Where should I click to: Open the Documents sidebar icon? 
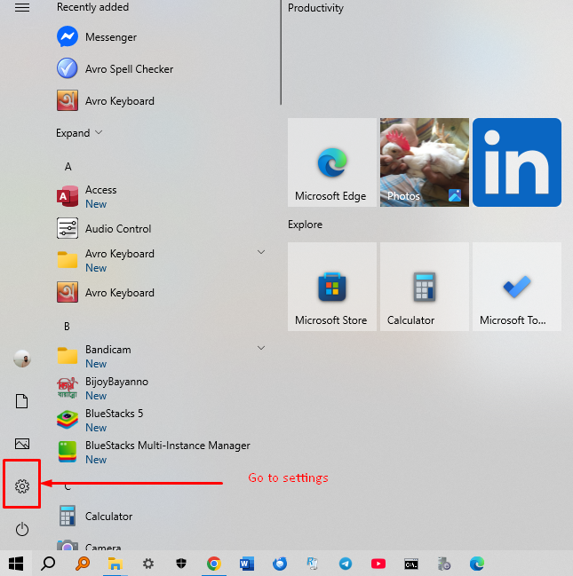pyautogui.click(x=22, y=402)
